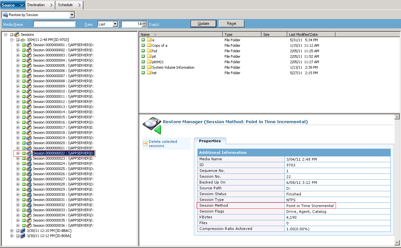Click the Media Name input field
Image resolution: width=401 pixels, height=248 pixels.
(54, 24)
